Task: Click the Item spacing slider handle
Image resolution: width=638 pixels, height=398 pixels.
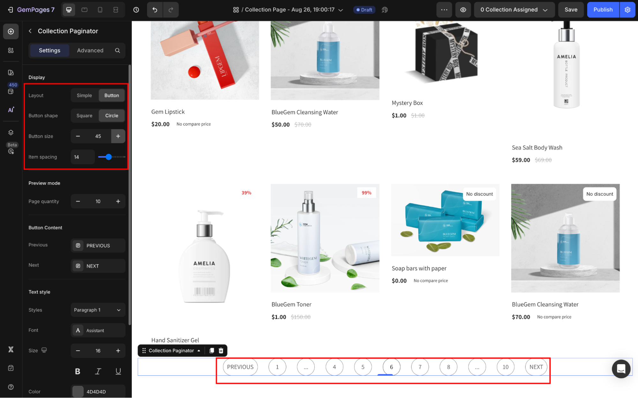Action: tap(109, 157)
